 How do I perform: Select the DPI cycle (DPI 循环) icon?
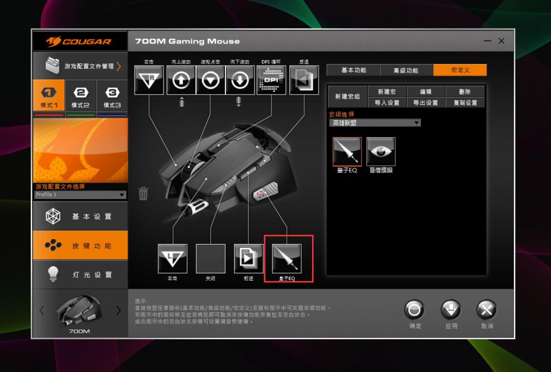click(271, 80)
